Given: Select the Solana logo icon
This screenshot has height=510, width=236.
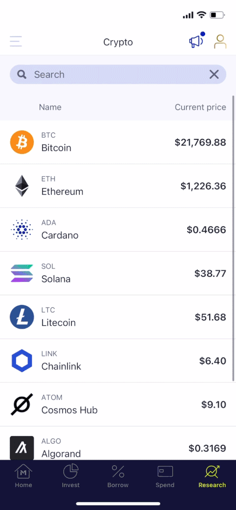Looking at the screenshot, I should [22, 273].
